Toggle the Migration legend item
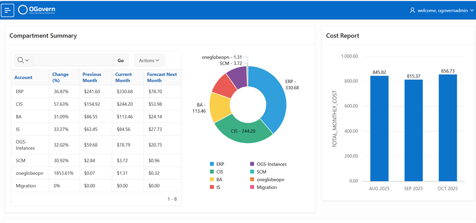The width and height of the screenshot is (476, 223). tap(266, 187)
